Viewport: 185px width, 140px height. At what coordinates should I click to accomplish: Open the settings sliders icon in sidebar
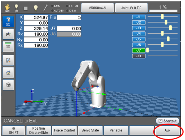pyautogui.click(x=8, y=46)
